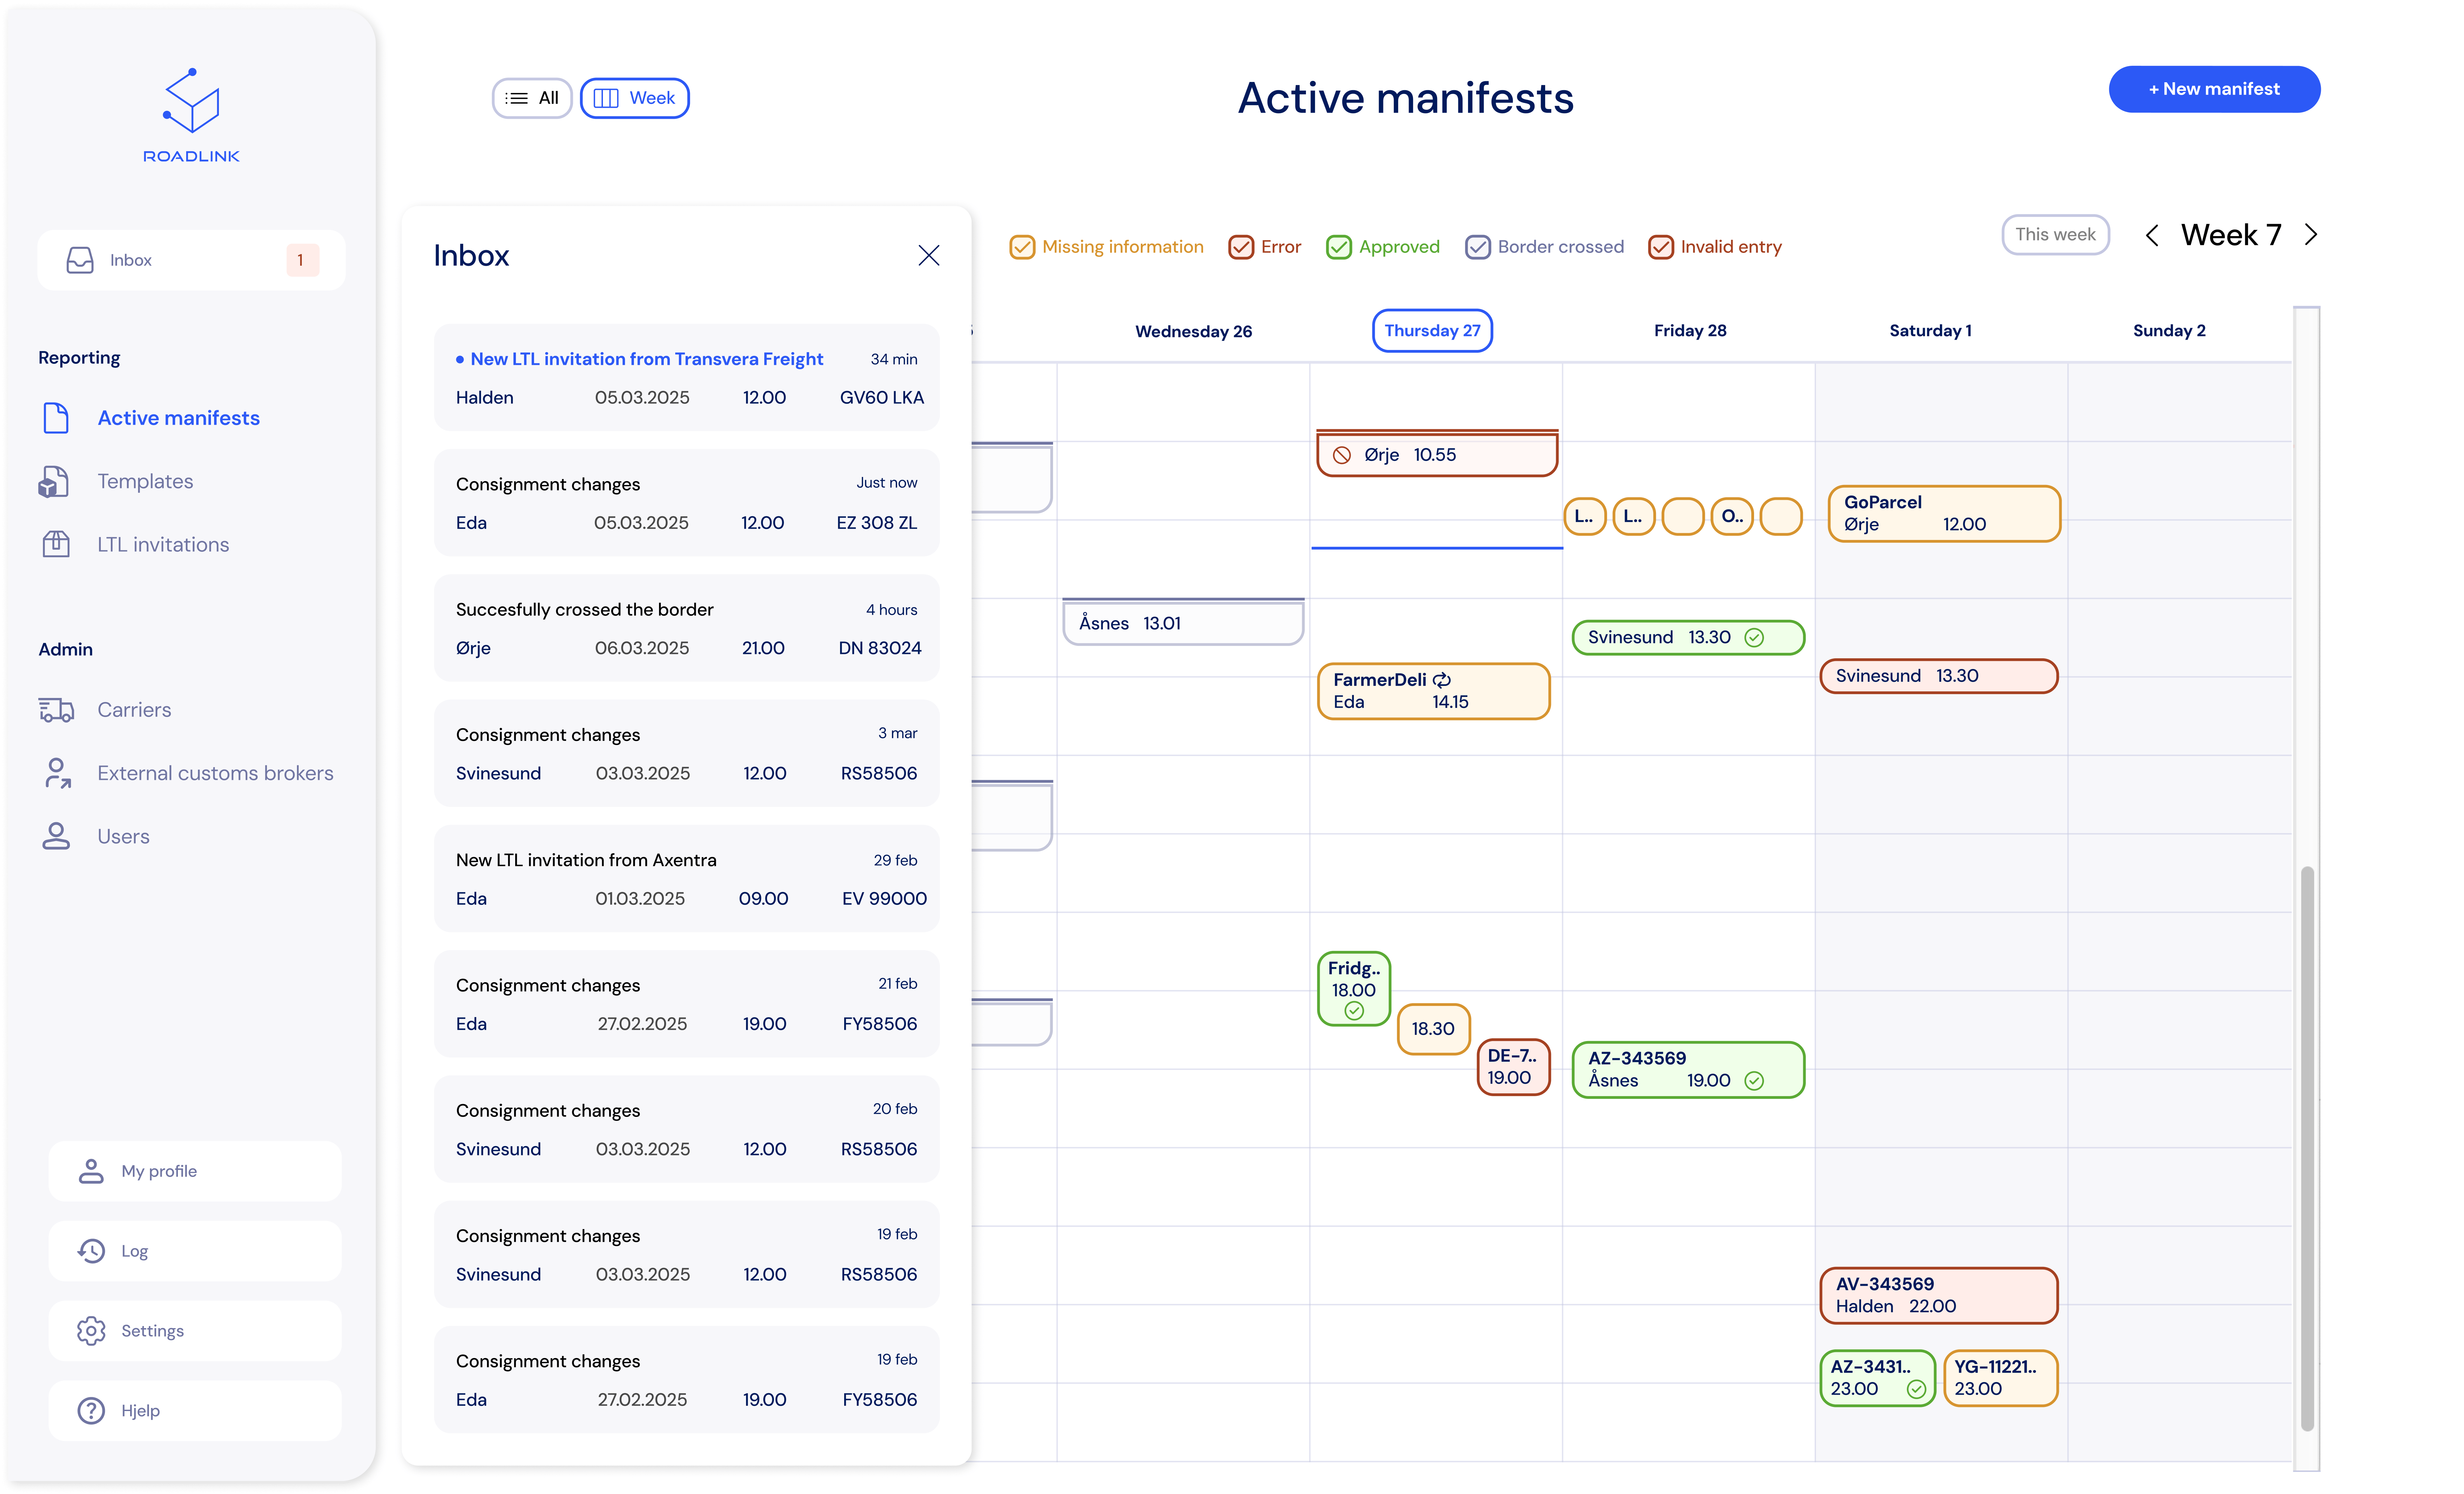Open External customs brokers page
Viewport: 2464px width, 1494px height.
pyautogui.click(x=215, y=773)
